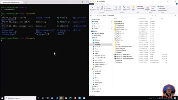Select Floppy Disk Drive (A:) in tree
This screenshot has width=178, height=100.
[x=100, y=56]
